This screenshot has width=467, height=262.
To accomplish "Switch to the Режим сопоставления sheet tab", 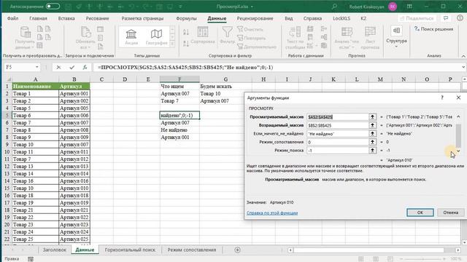I will click(x=191, y=250).
